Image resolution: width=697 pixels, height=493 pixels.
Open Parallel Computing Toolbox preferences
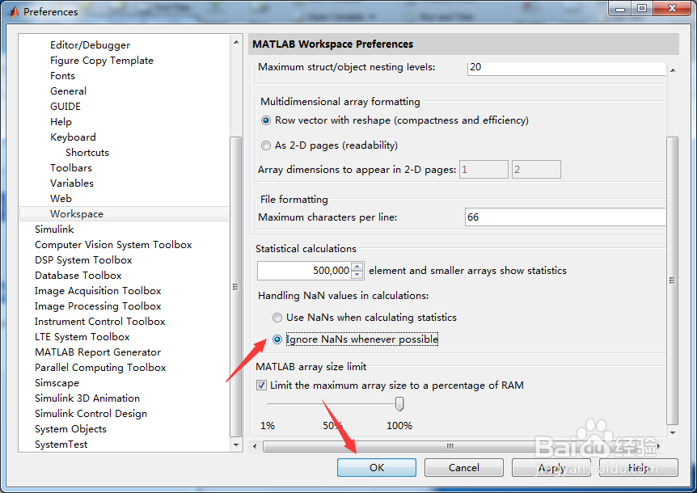point(100,368)
